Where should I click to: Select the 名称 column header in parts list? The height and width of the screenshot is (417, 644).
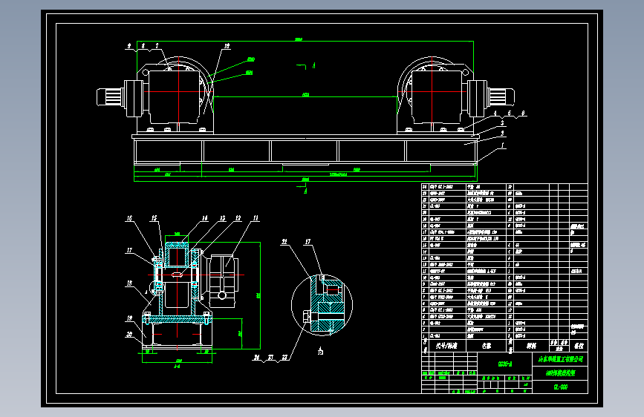[487, 346]
